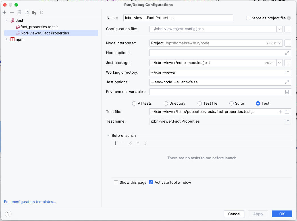The image size is (297, 221).
Task: Collapse the Before launch section
Action: (x=108, y=136)
